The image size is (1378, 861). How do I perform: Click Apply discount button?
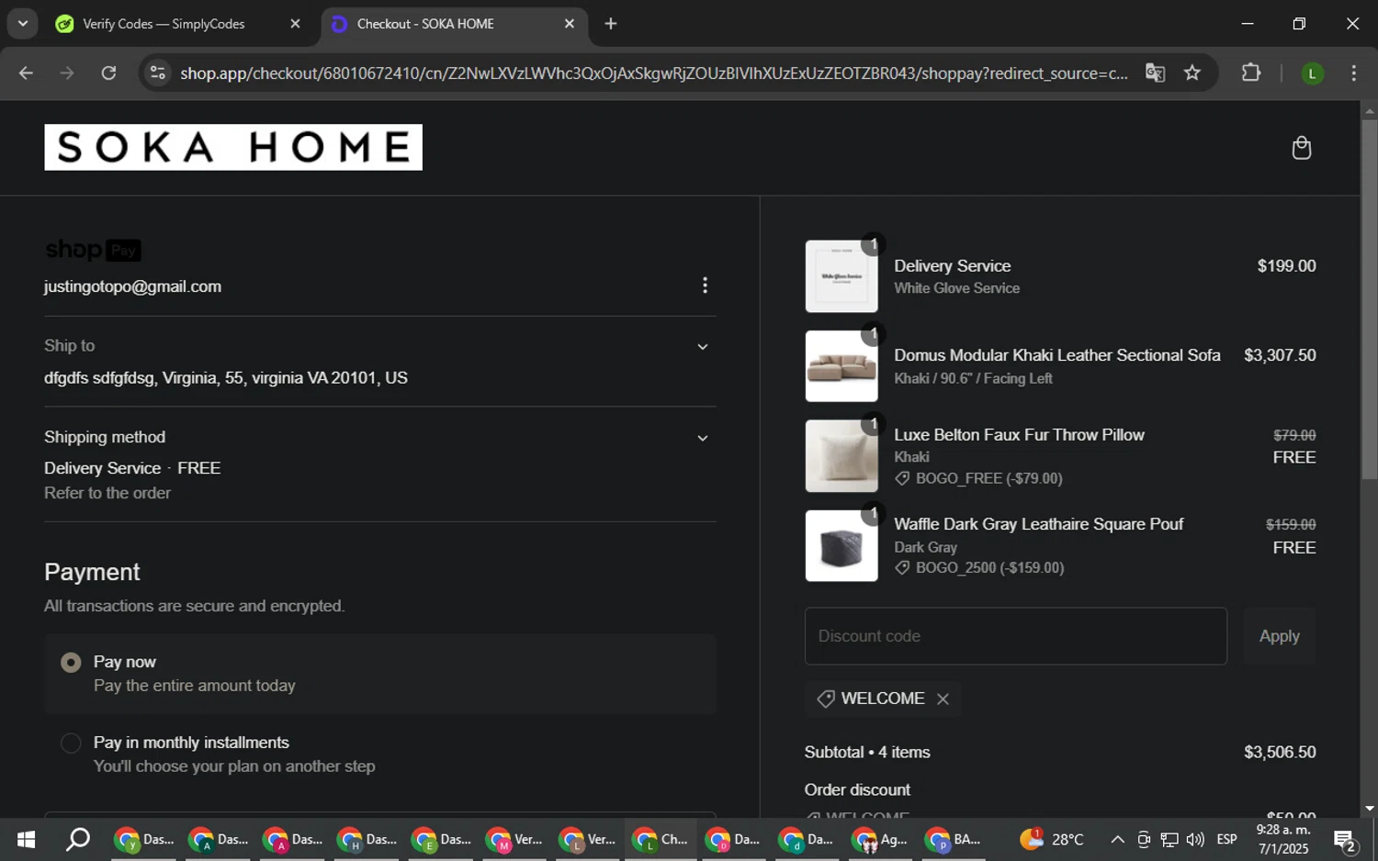point(1279,636)
